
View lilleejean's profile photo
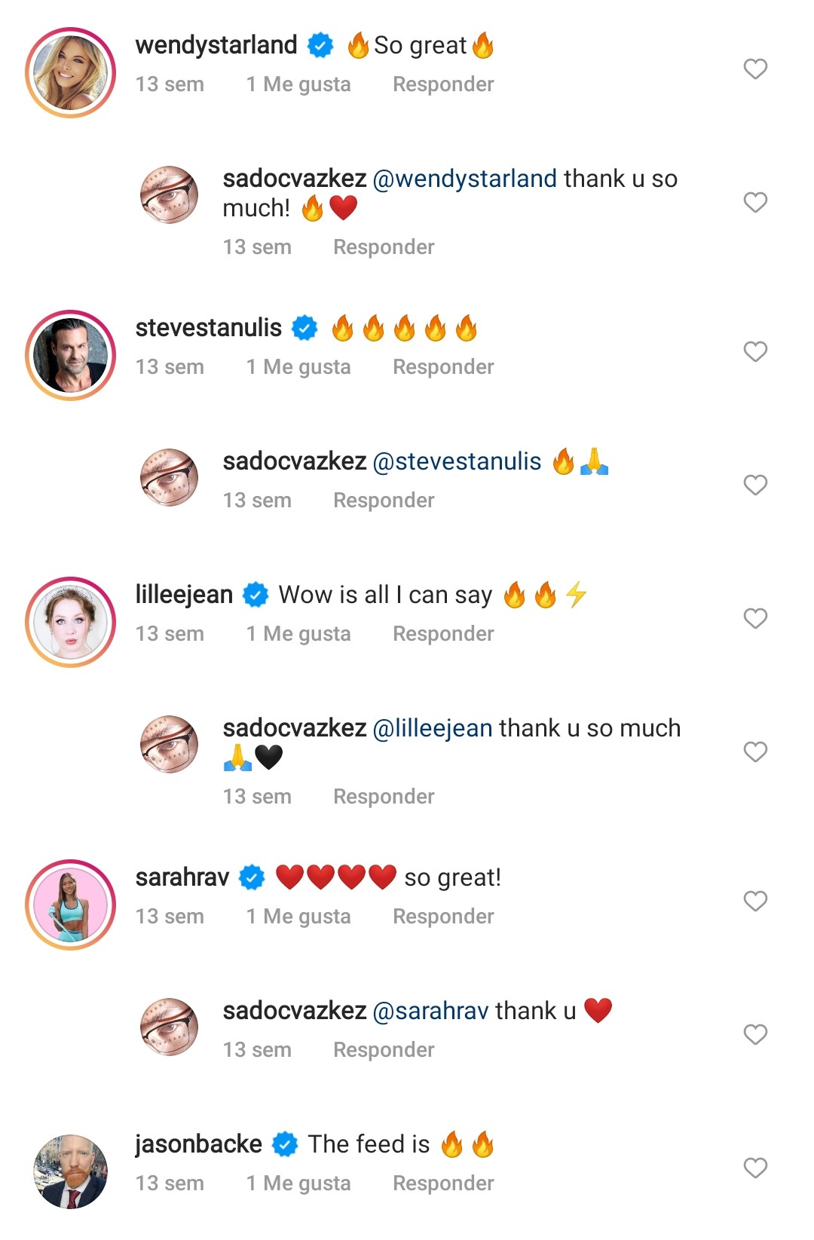[x=71, y=623]
